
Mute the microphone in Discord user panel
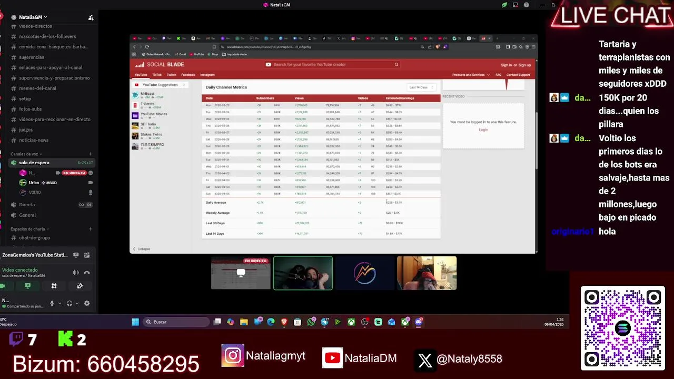[x=52, y=303]
